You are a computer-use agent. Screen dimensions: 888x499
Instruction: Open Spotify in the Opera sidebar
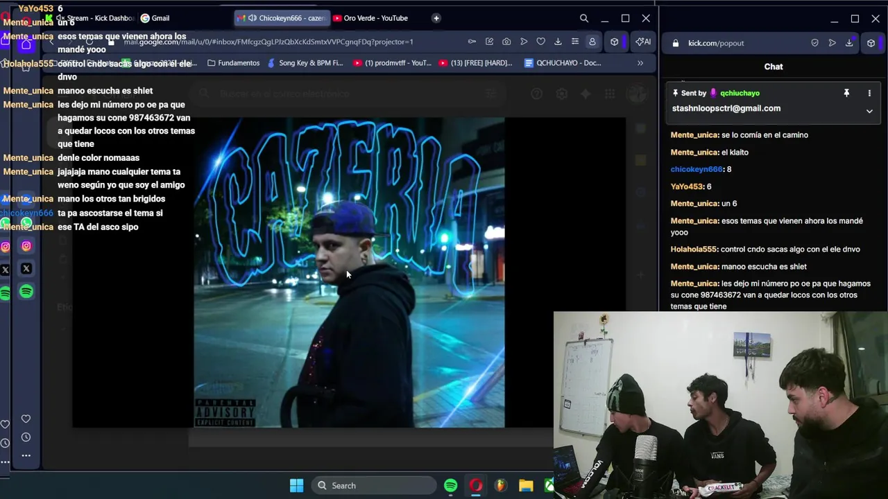[26, 292]
